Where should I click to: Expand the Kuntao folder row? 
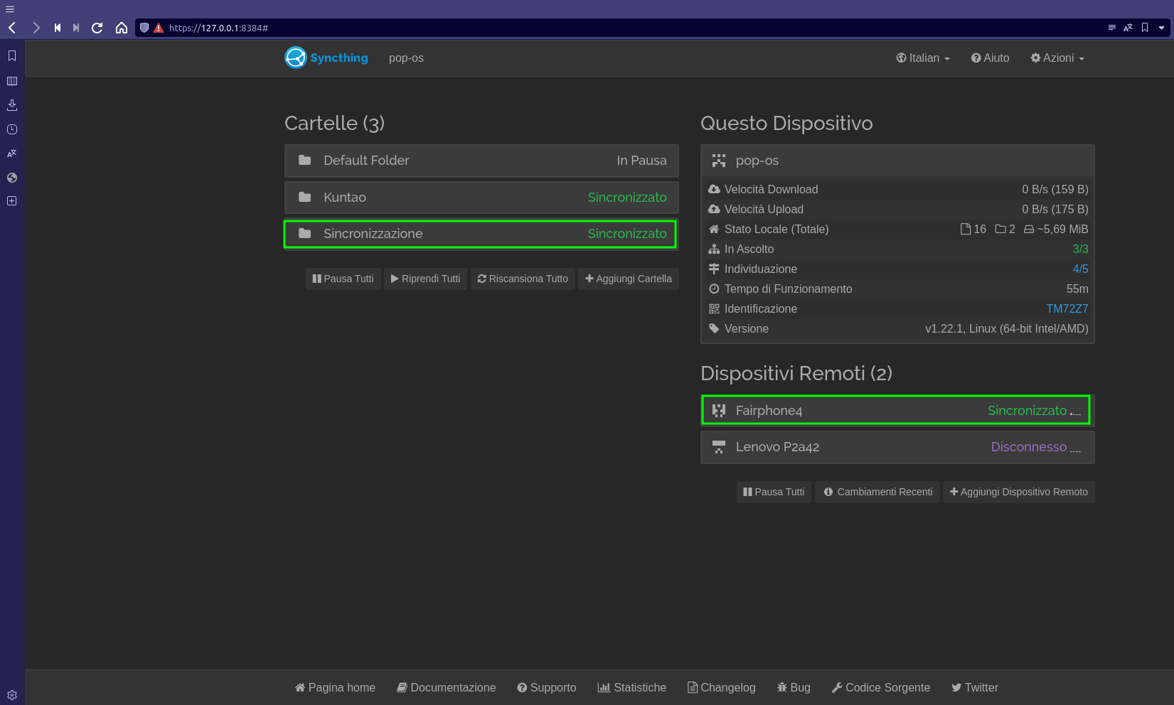click(x=481, y=198)
